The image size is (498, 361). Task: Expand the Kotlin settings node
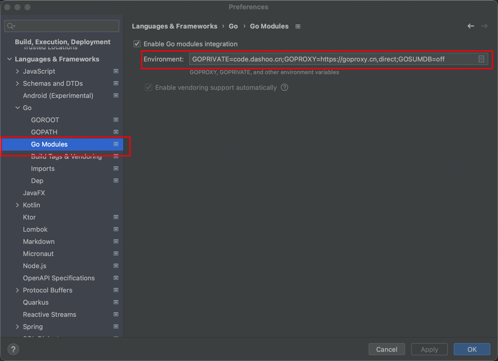(18, 205)
